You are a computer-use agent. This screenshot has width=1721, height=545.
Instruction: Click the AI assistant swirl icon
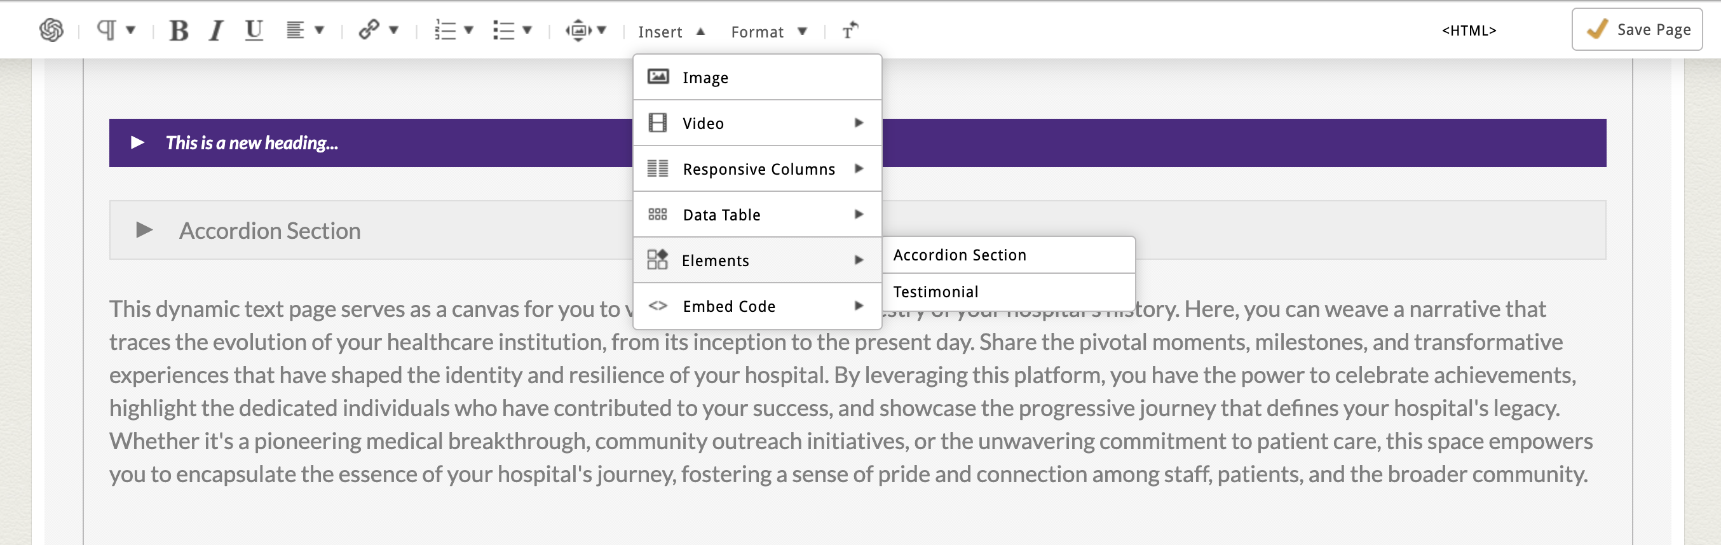(x=51, y=30)
